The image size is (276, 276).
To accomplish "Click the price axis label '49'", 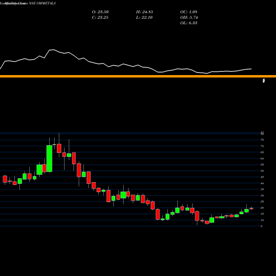I will [x=262, y=177].
